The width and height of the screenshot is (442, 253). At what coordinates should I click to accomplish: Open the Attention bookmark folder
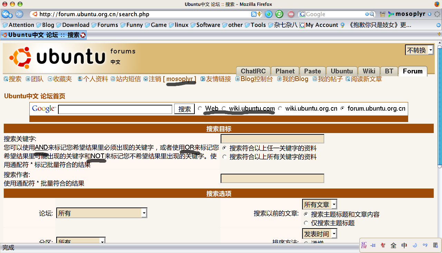click(x=18, y=25)
